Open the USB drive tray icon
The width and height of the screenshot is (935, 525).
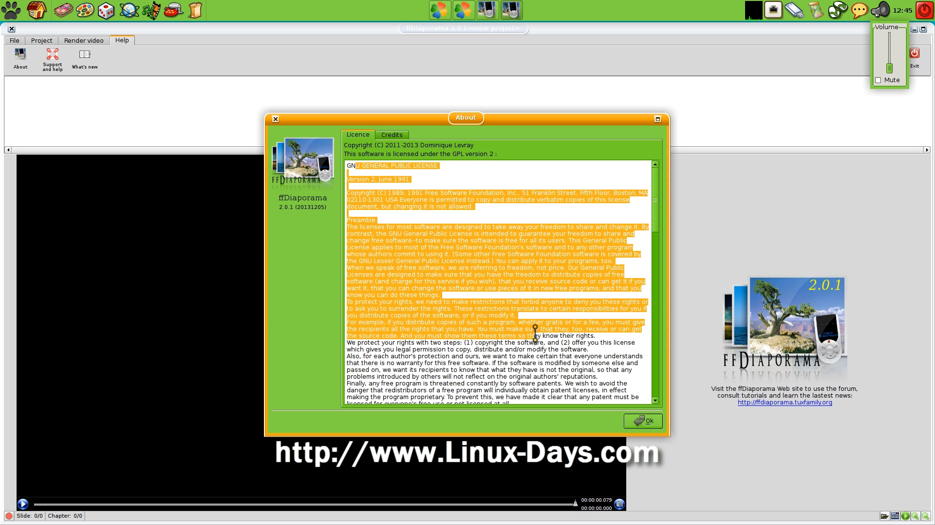pos(794,10)
